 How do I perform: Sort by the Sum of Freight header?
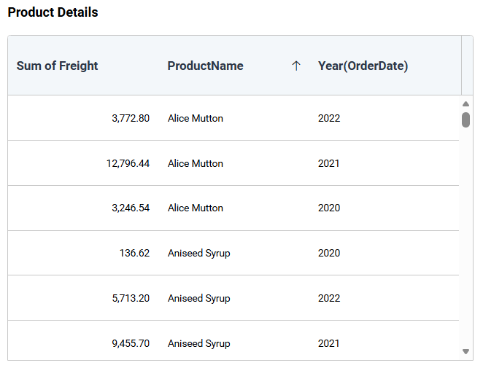[57, 66]
